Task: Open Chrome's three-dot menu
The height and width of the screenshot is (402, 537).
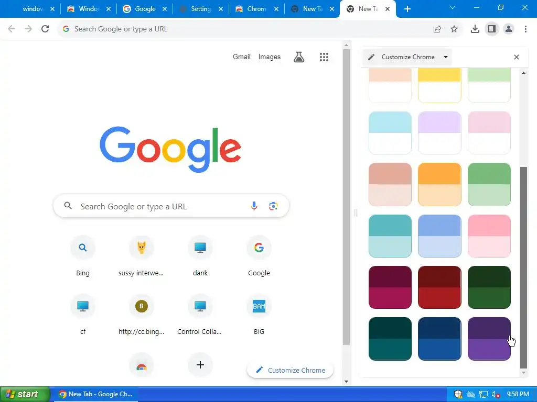Action: (525, 29)
